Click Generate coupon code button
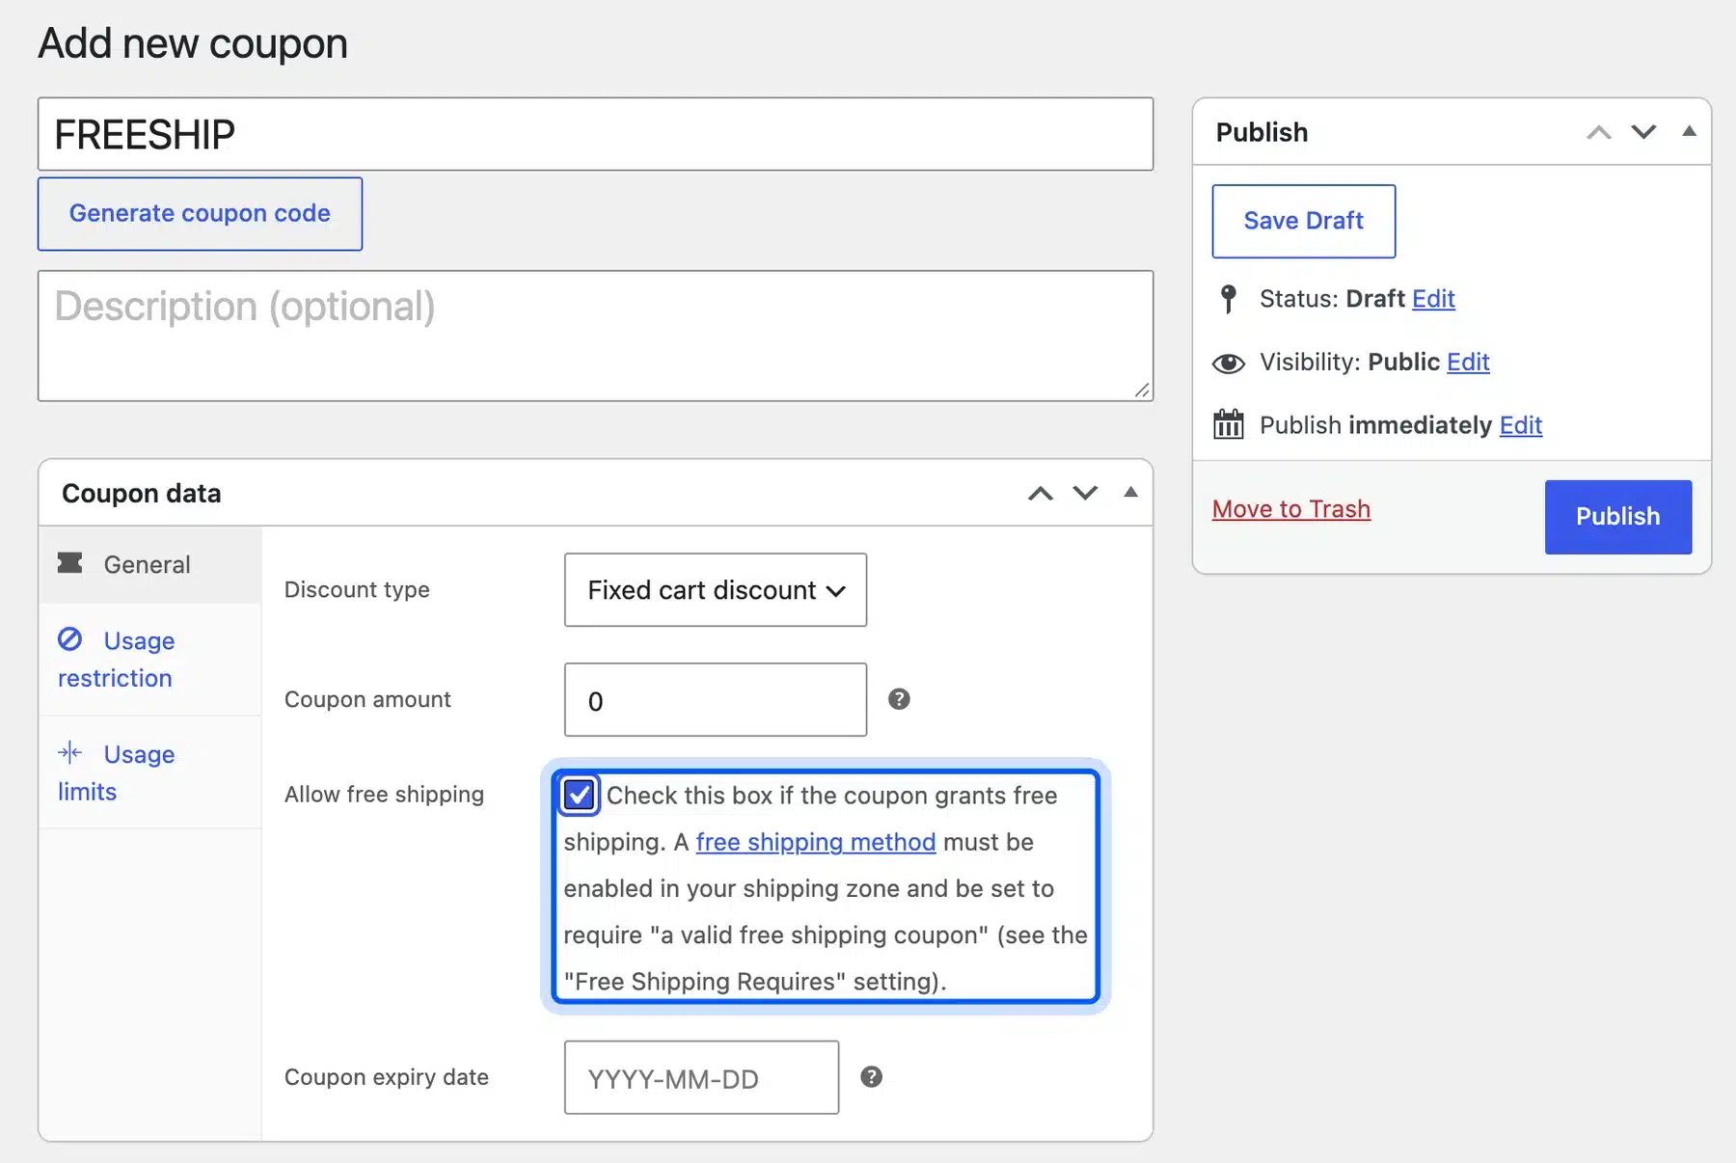1736x1163 pixels. click(200, 213)
